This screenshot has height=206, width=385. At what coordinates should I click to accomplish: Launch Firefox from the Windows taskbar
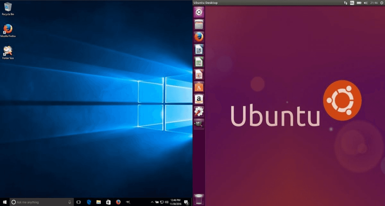point(118,202)
